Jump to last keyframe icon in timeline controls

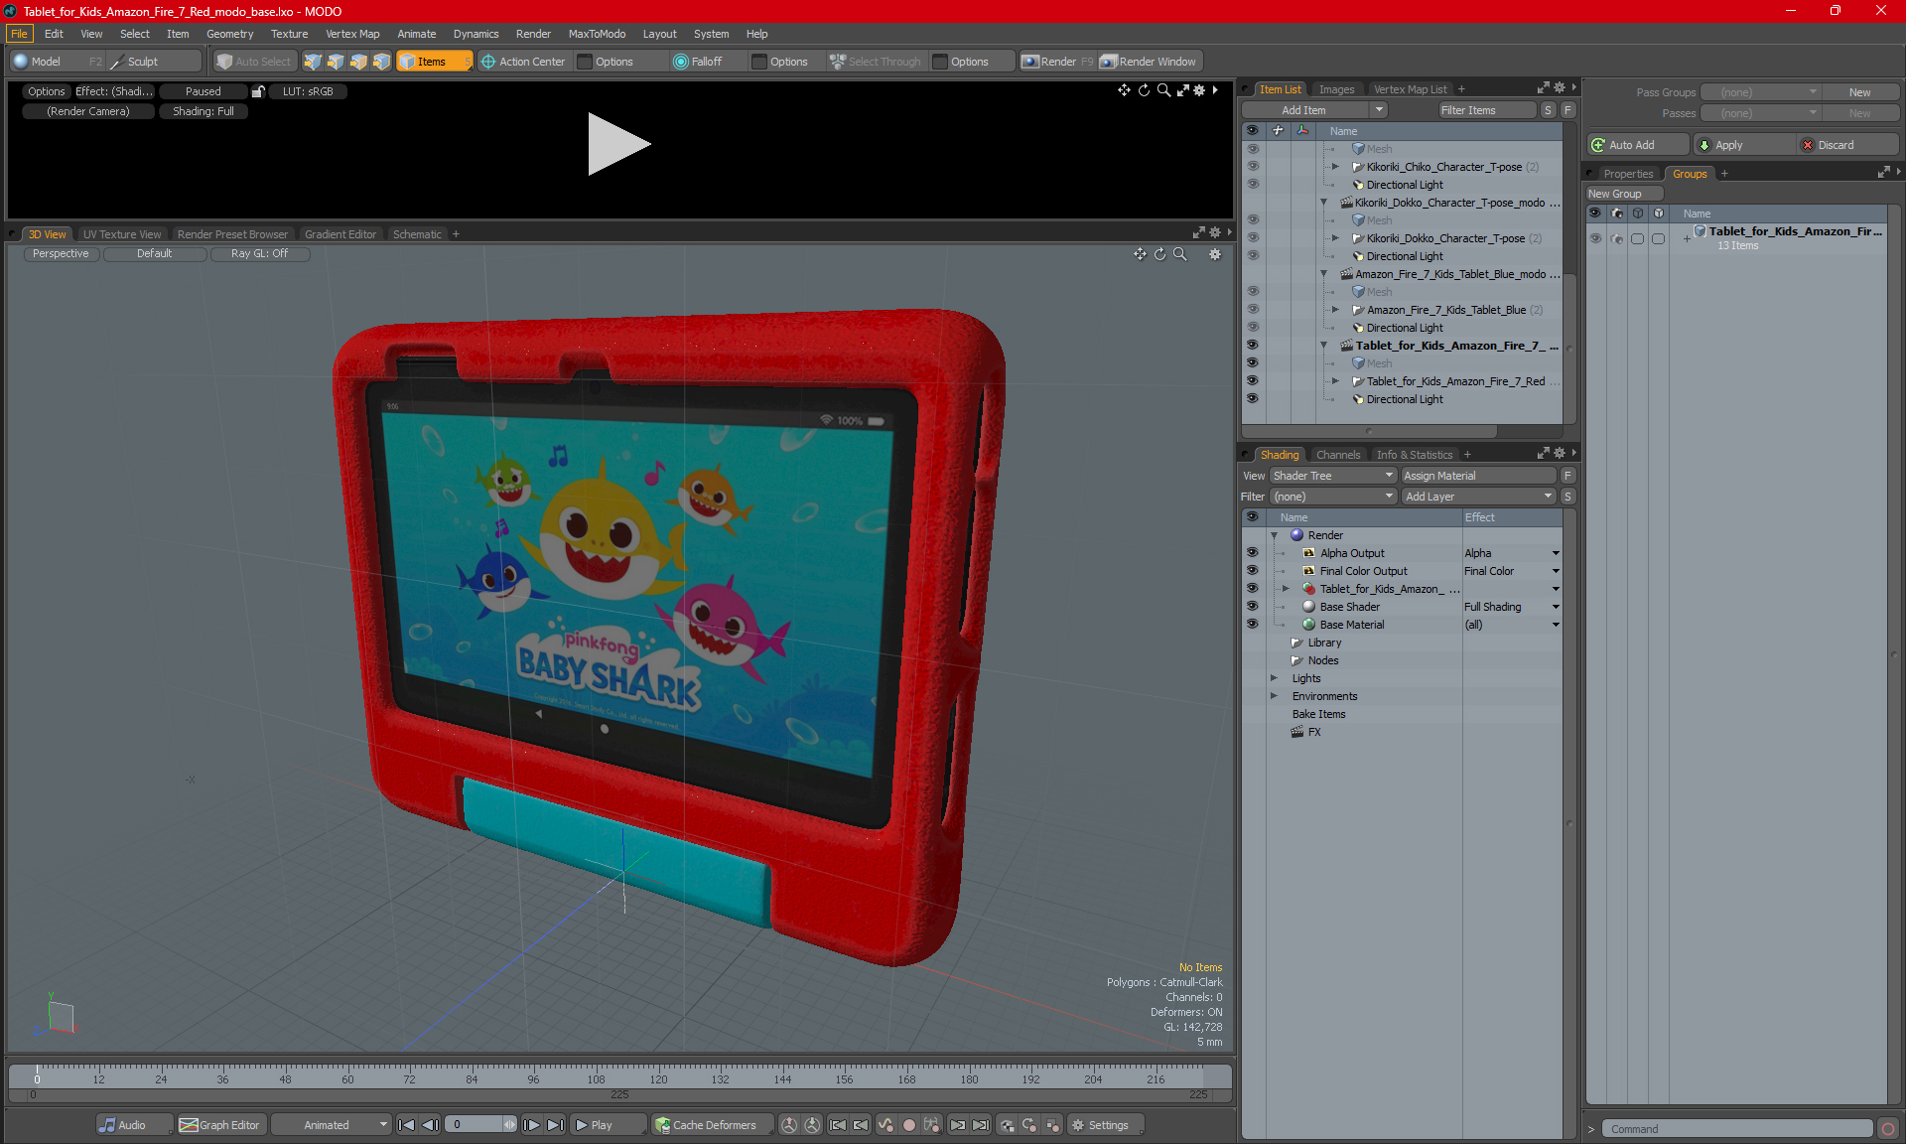[981, 1125]
